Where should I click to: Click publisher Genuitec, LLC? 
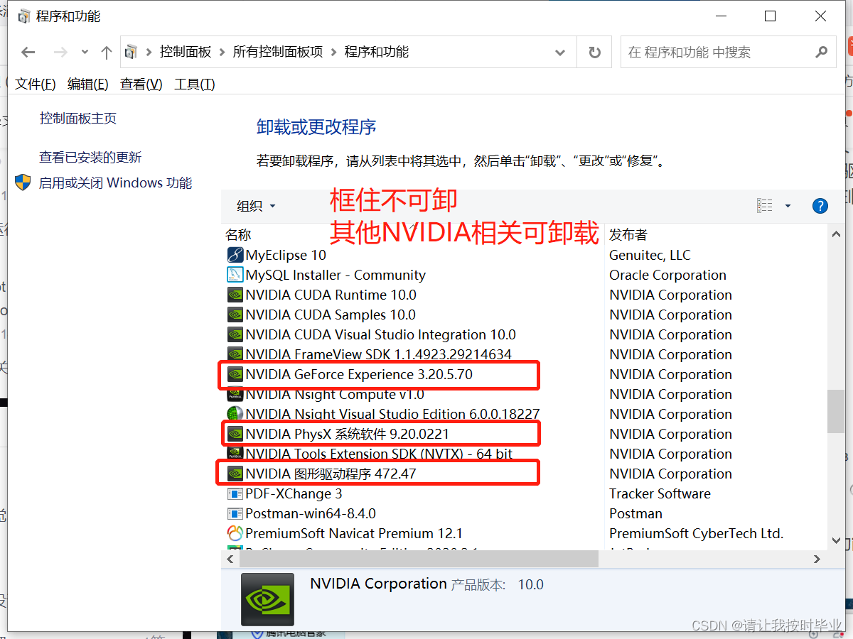pyautogui.click(x=650, y=255)
